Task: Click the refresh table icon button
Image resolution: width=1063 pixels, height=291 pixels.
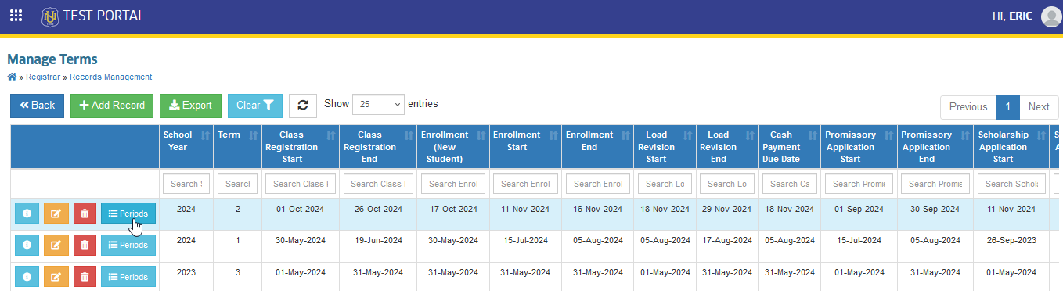Action: coord(303,106)
